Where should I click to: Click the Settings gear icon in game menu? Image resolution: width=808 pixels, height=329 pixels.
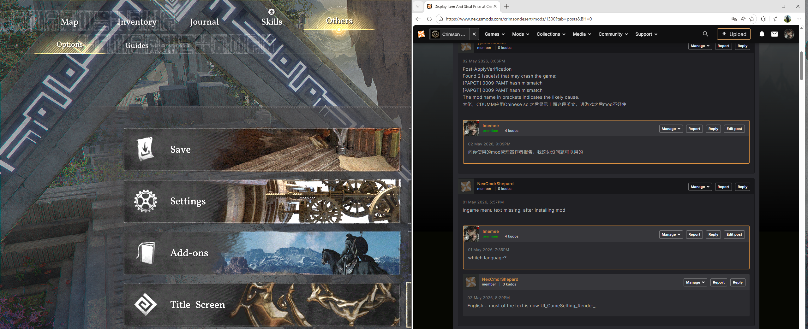point(145,201)
